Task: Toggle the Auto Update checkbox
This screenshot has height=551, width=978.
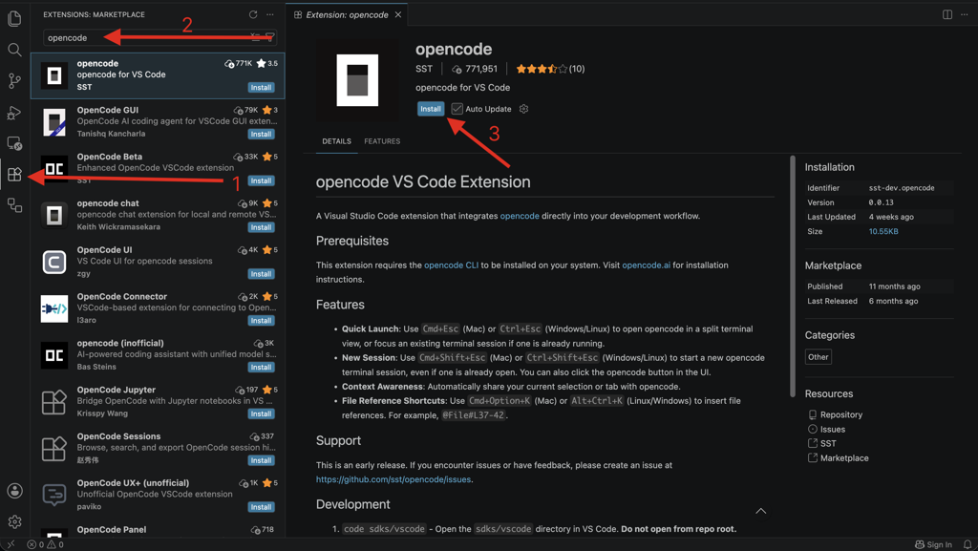Action: (x=457, y=109)
